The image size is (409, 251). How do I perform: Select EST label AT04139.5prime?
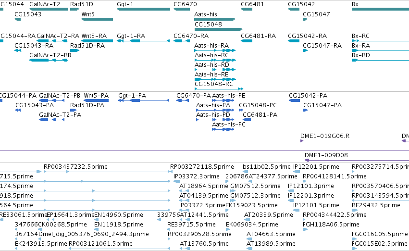[x=204, y=196]
